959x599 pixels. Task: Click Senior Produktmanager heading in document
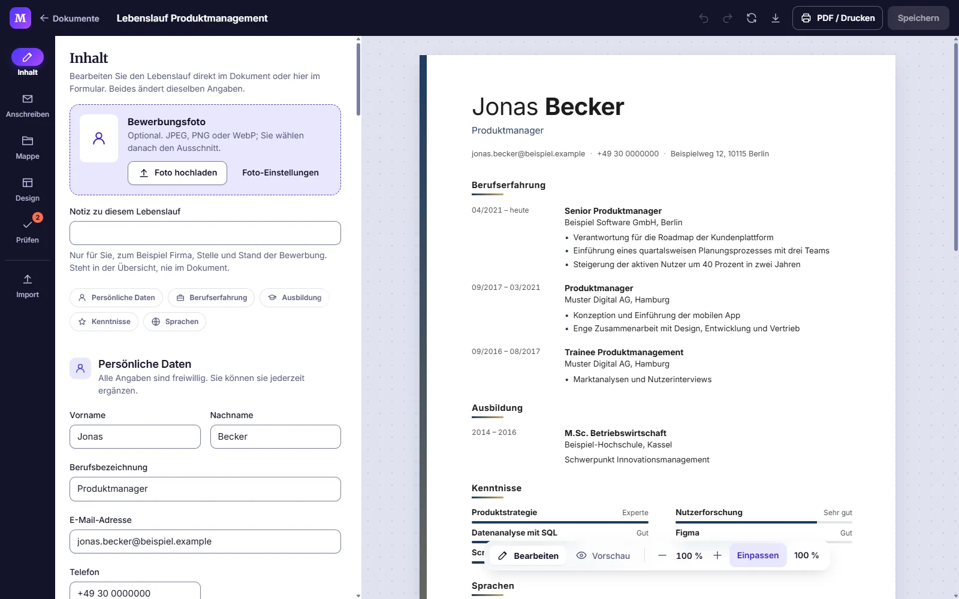613,211
